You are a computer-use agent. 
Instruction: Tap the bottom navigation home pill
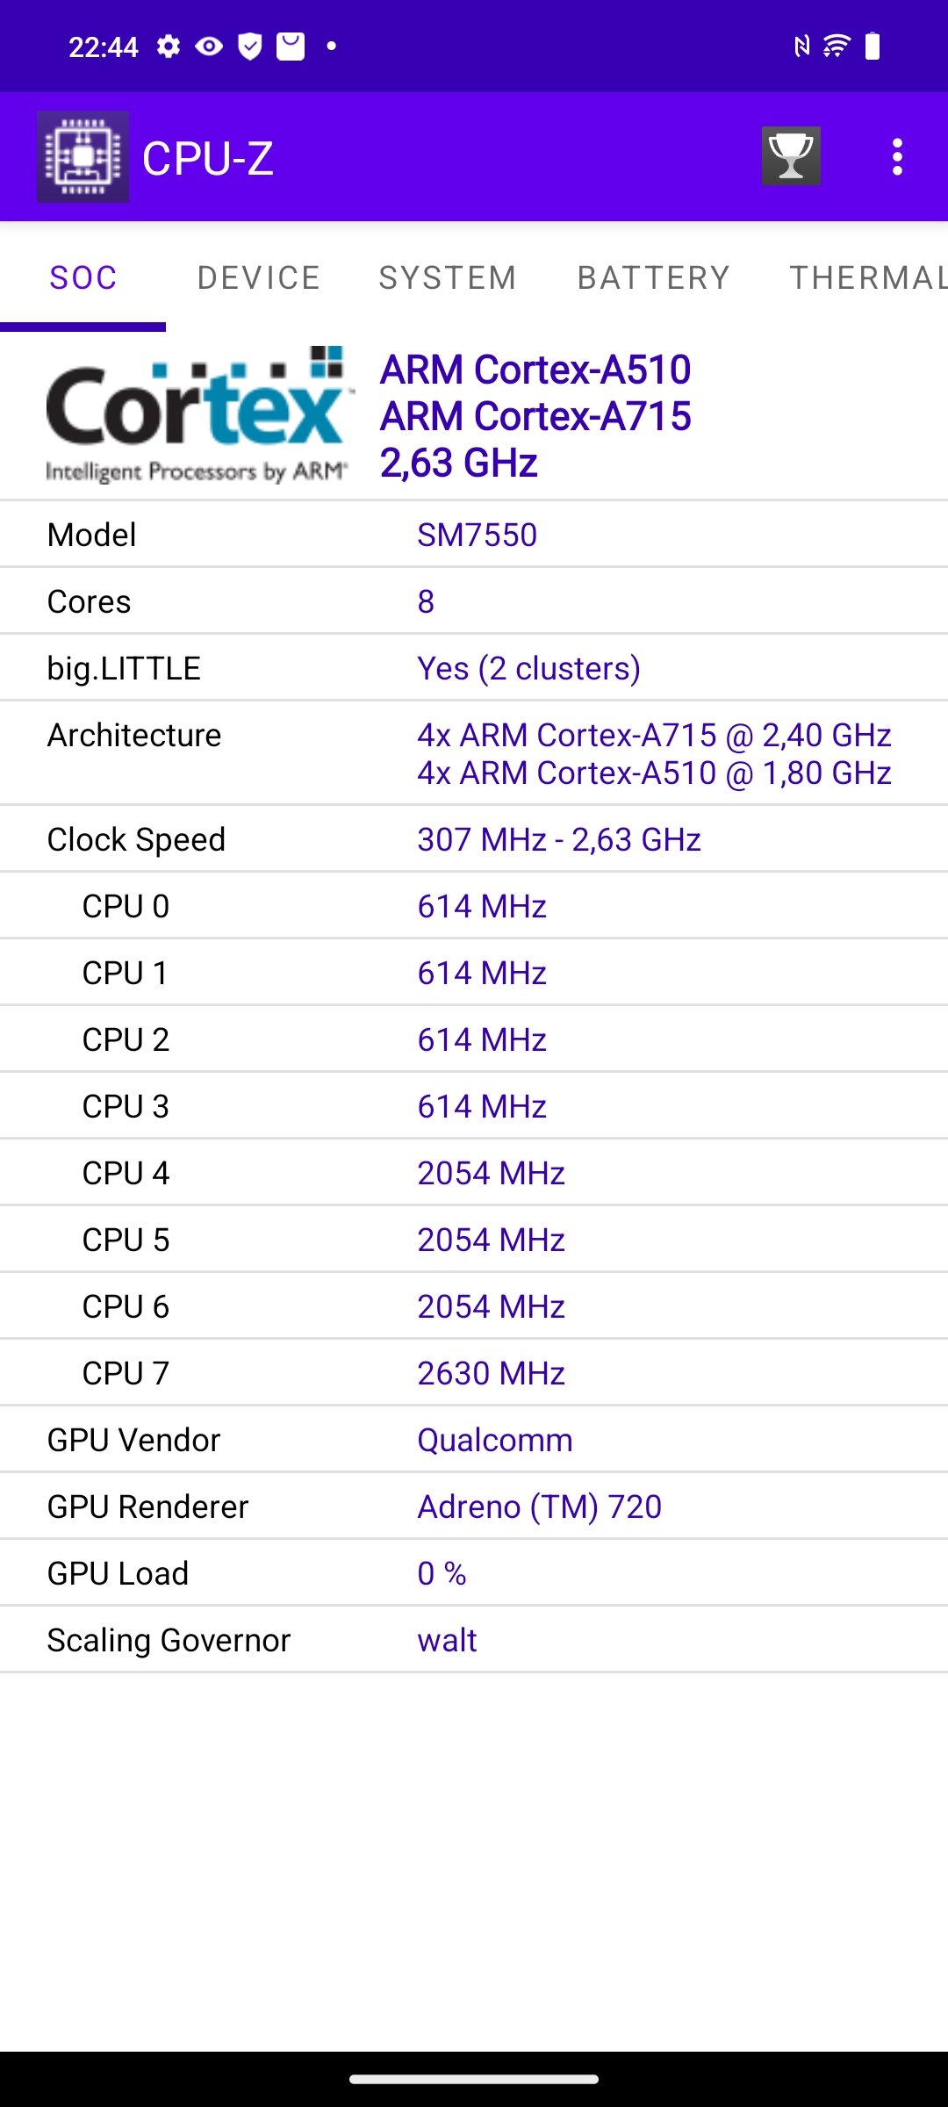coord(474,2079)
